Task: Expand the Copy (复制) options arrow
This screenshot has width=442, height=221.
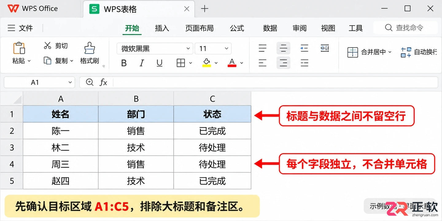Action: 72,61
